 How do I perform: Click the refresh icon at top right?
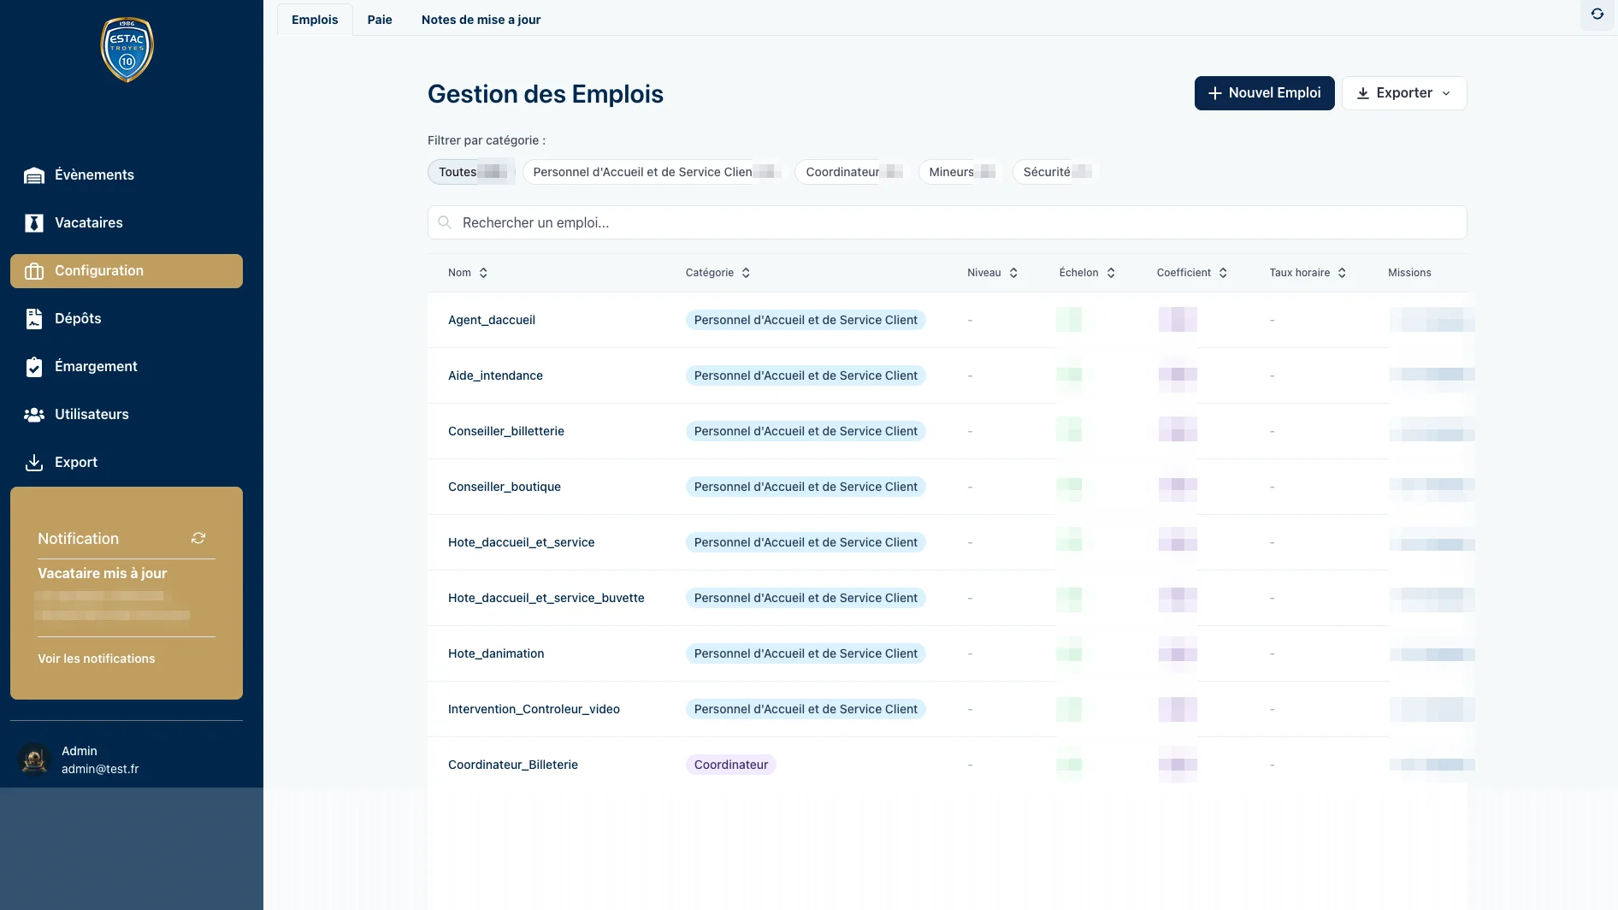tap(1597, 15)
